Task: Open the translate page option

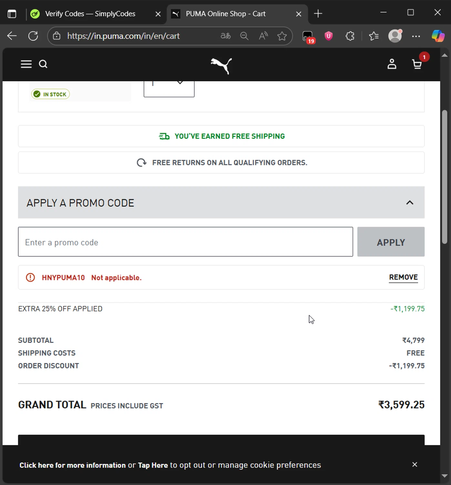Action: point(226,36)
